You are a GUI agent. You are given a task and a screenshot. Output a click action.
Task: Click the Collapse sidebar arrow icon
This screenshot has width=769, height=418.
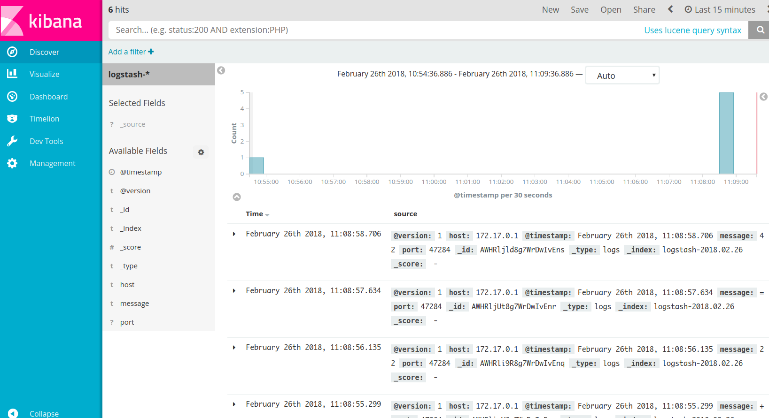coord(13,413)
